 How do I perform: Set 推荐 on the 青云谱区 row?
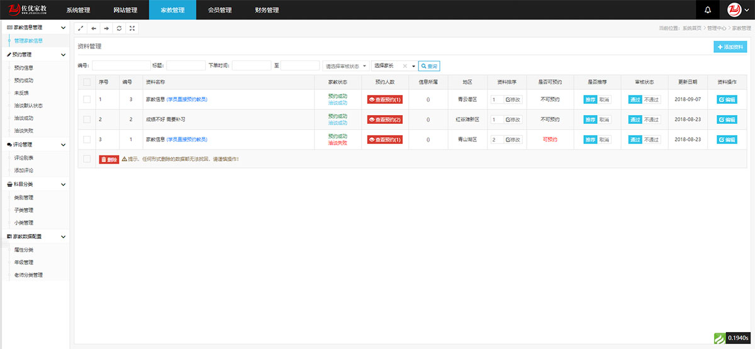click(590, 99)
